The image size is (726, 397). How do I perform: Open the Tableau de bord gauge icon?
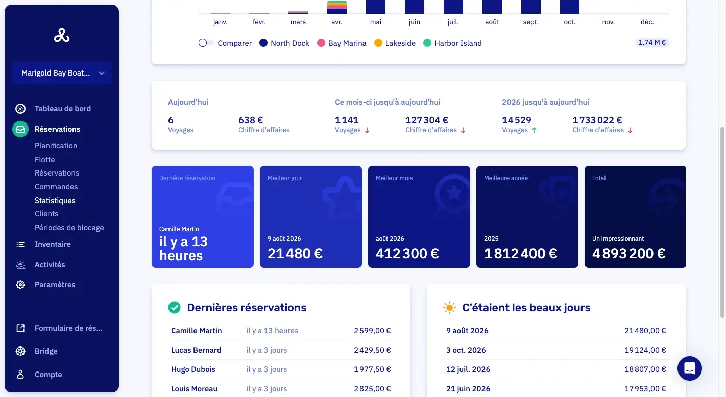point(20,109)
